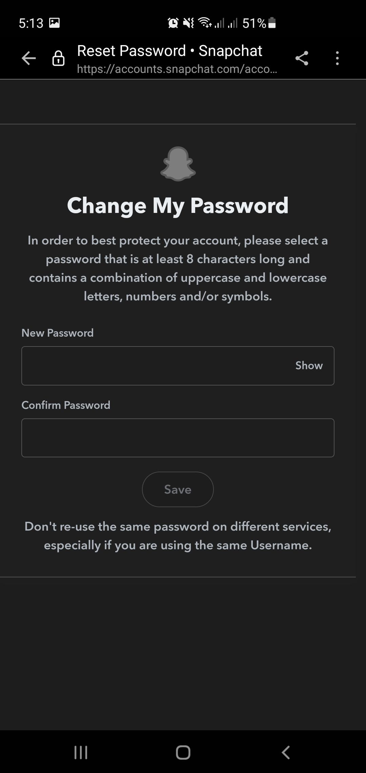Tap the battery icon in the status bar
Screen dimensions: 366x773
tap(272, 23)
